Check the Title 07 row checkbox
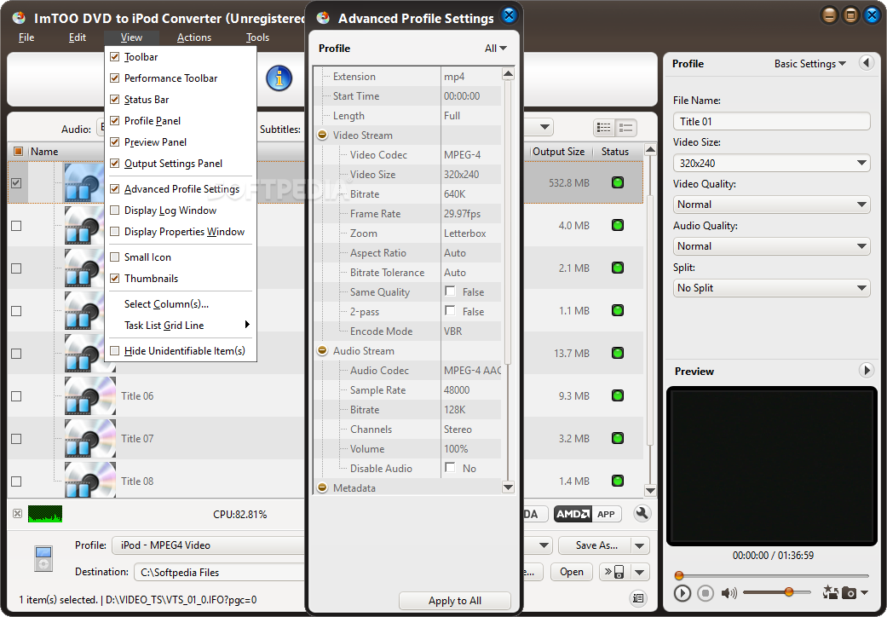This screenshot has width=887, height=617. point(16,439)
